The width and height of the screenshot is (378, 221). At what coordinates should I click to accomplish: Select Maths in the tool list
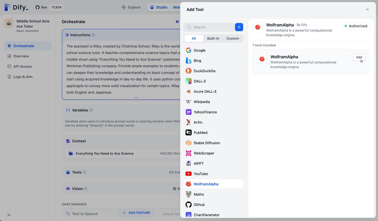click(213, 194)
